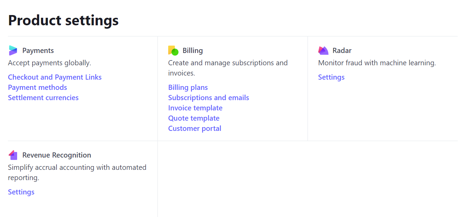Go to Settlement currencies
The image size is (458, 217).
[43, 98]
